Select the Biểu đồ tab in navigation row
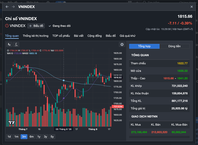Viewport: 198px width, 145px height. (111, 36)
